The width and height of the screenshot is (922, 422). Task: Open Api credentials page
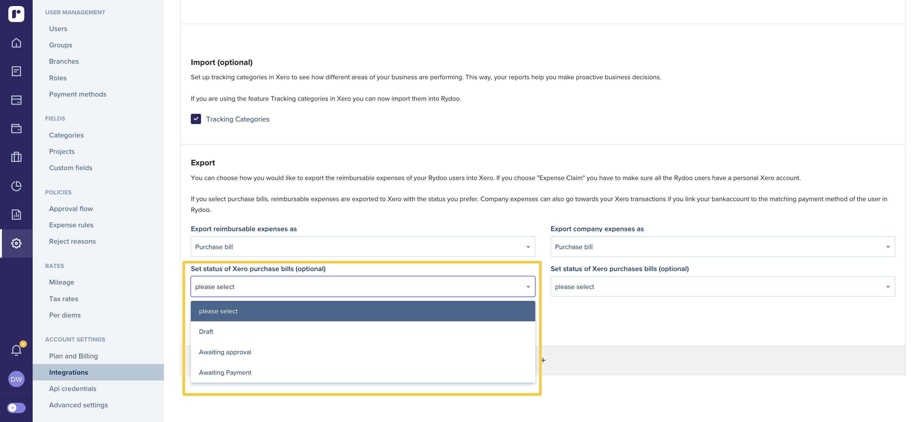73,388
